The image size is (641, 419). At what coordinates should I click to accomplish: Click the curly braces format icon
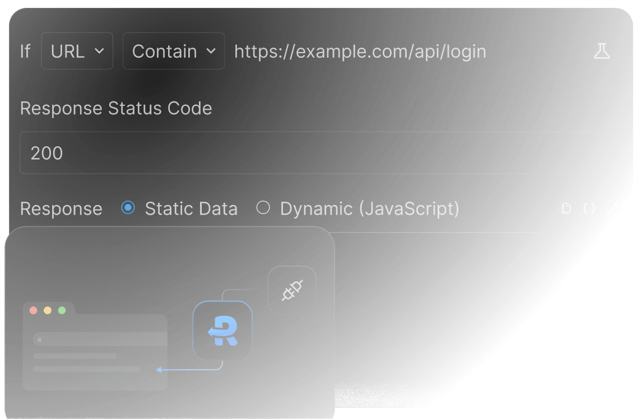tap(589, 208)
